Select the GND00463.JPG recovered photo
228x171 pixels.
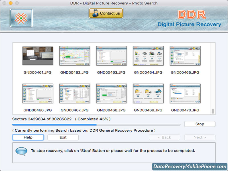[x=111, y=55]
